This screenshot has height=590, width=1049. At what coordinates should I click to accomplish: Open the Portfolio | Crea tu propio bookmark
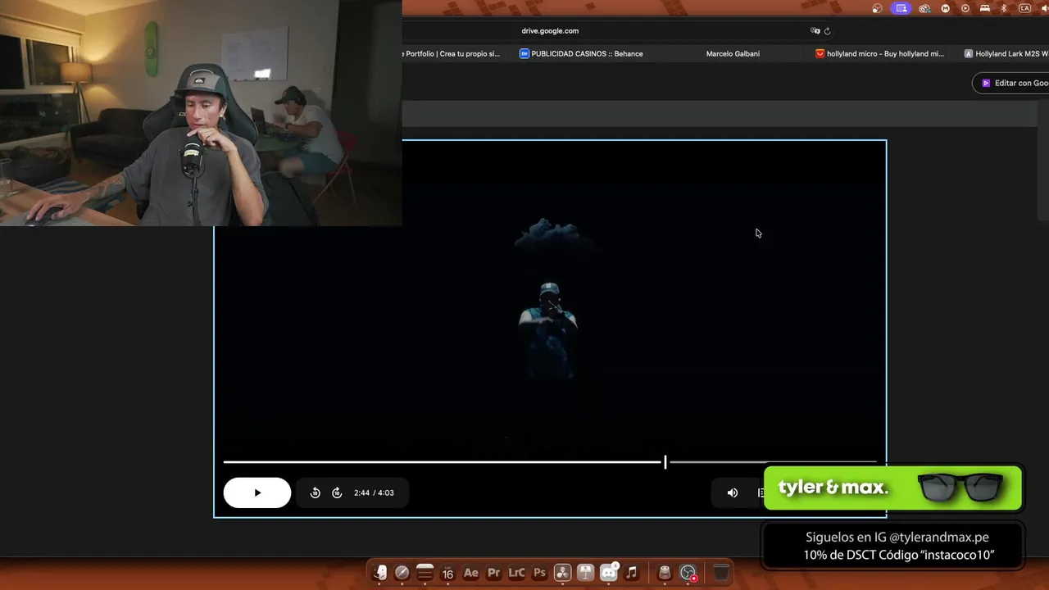tap(452, 54)
